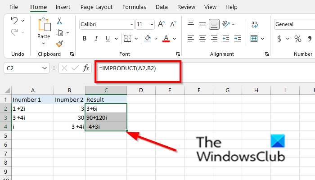Switch to the Insert tab
The height and width of the screenshot is (180, 315).
point(63,7)
